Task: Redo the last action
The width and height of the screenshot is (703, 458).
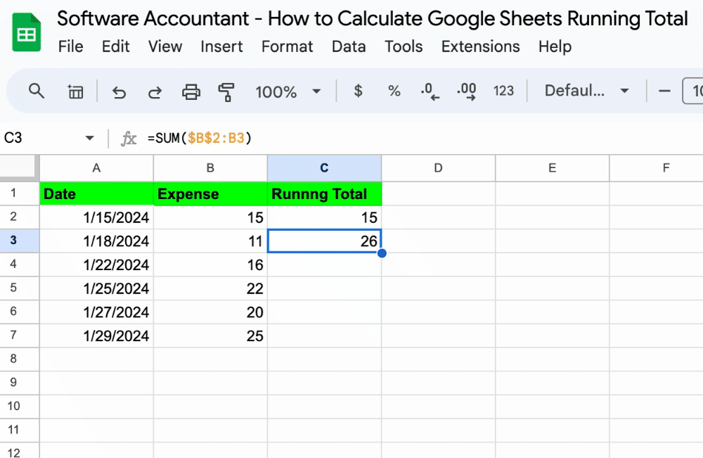Action: (x=155, y=92)
